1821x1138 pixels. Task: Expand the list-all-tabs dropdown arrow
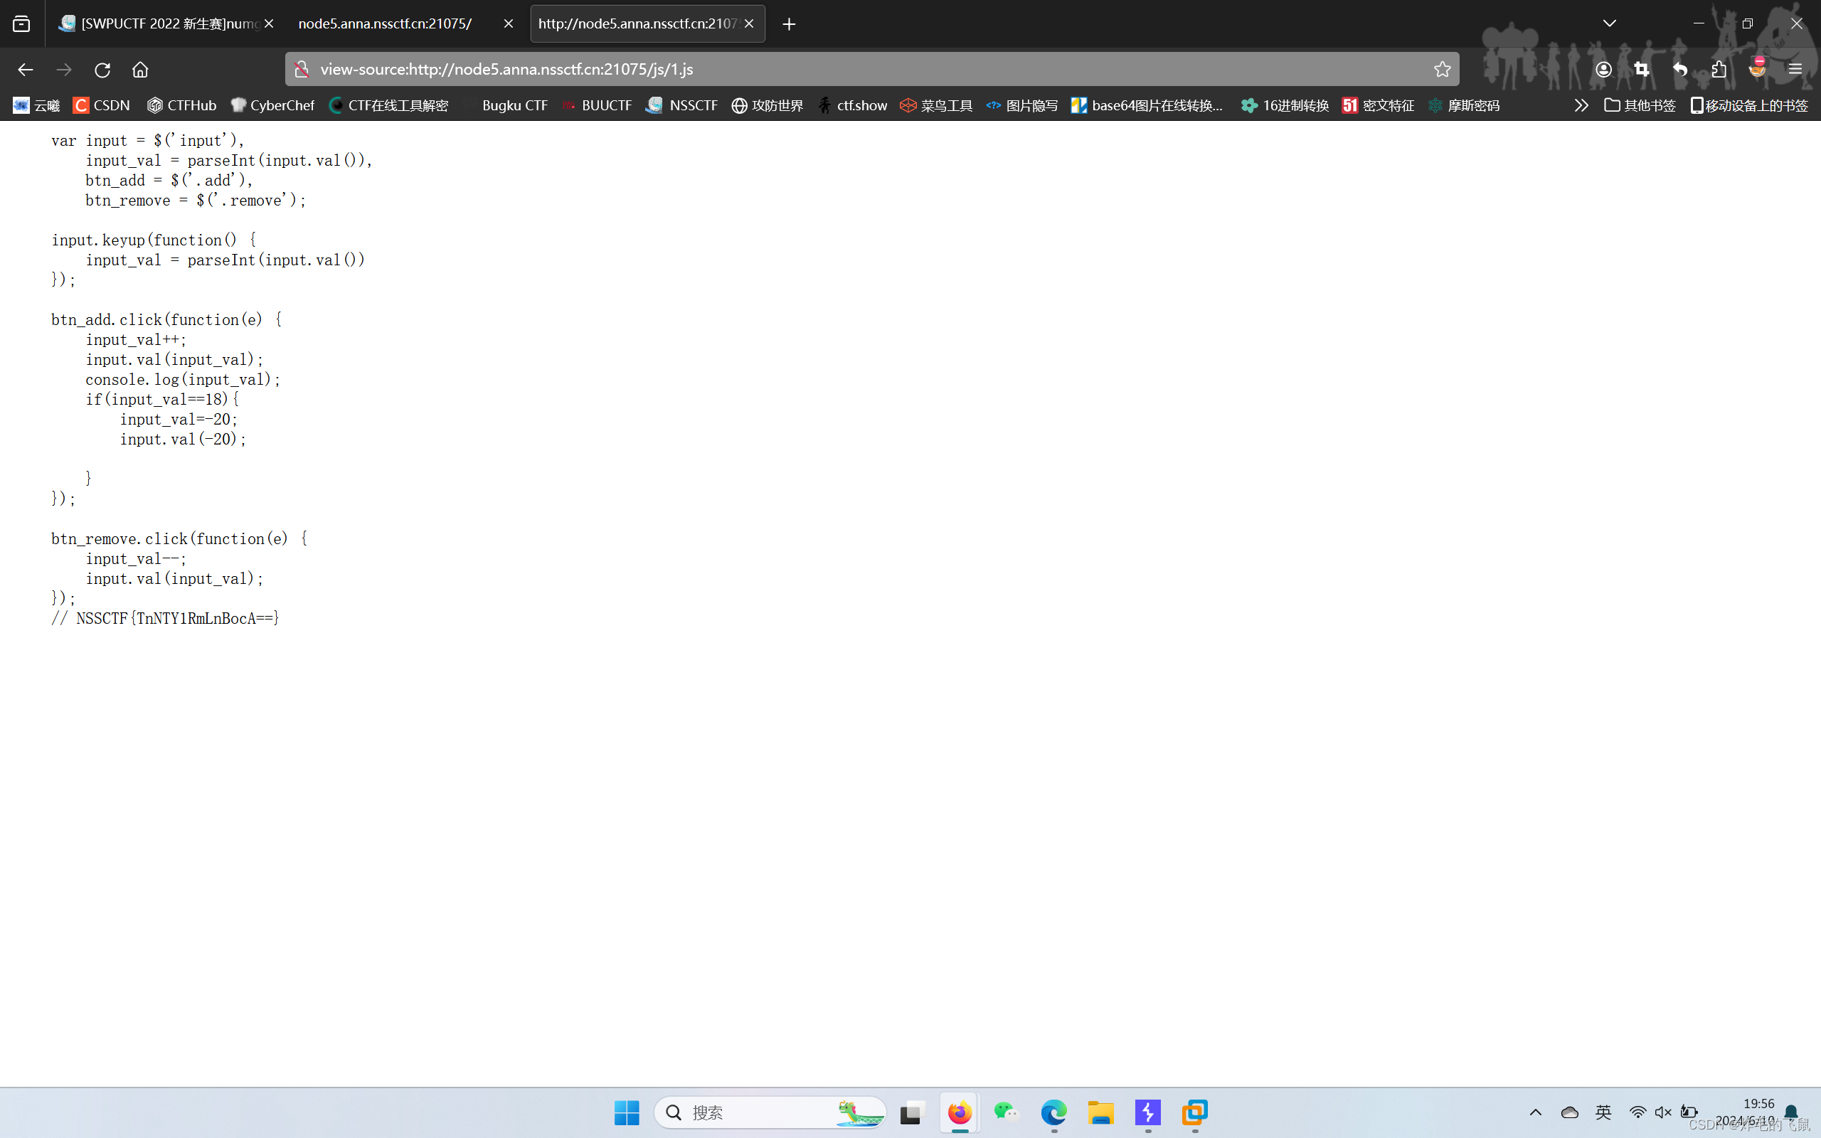pos(1610,23)
